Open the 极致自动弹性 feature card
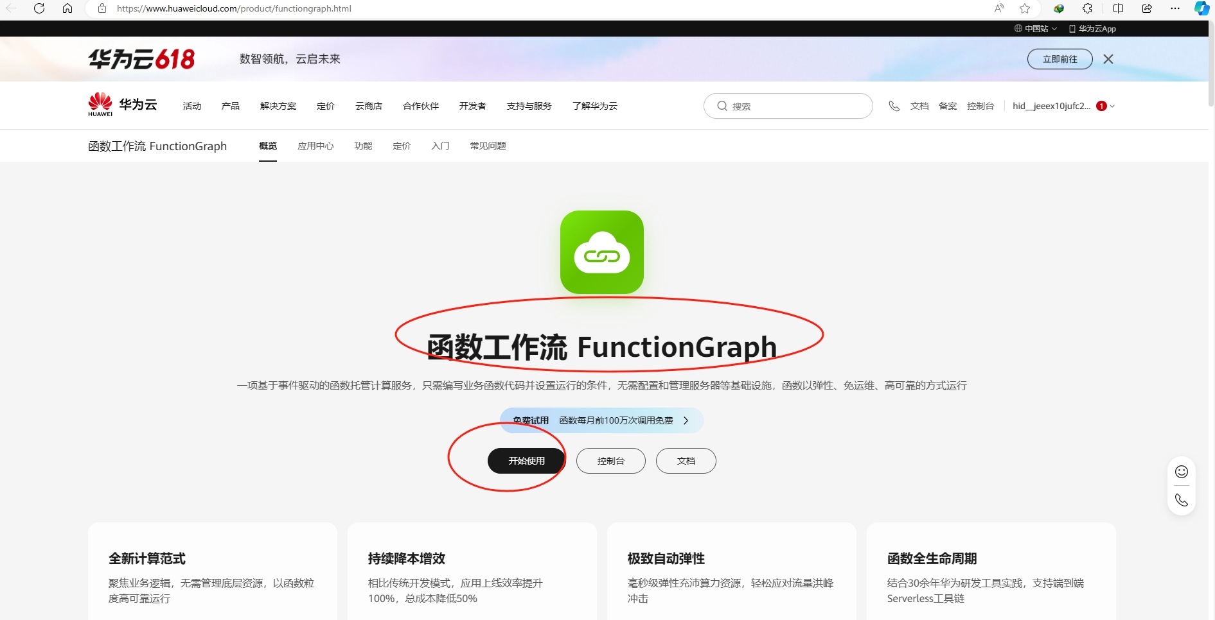 (x=732, y=571)
